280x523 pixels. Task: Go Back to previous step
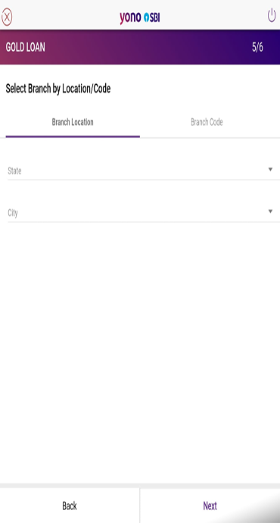pyautogui.click(x=70, y=506)
